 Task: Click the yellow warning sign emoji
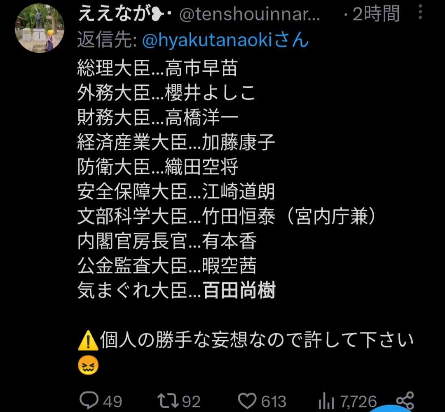pyautogui.click(x=88, y=340)
